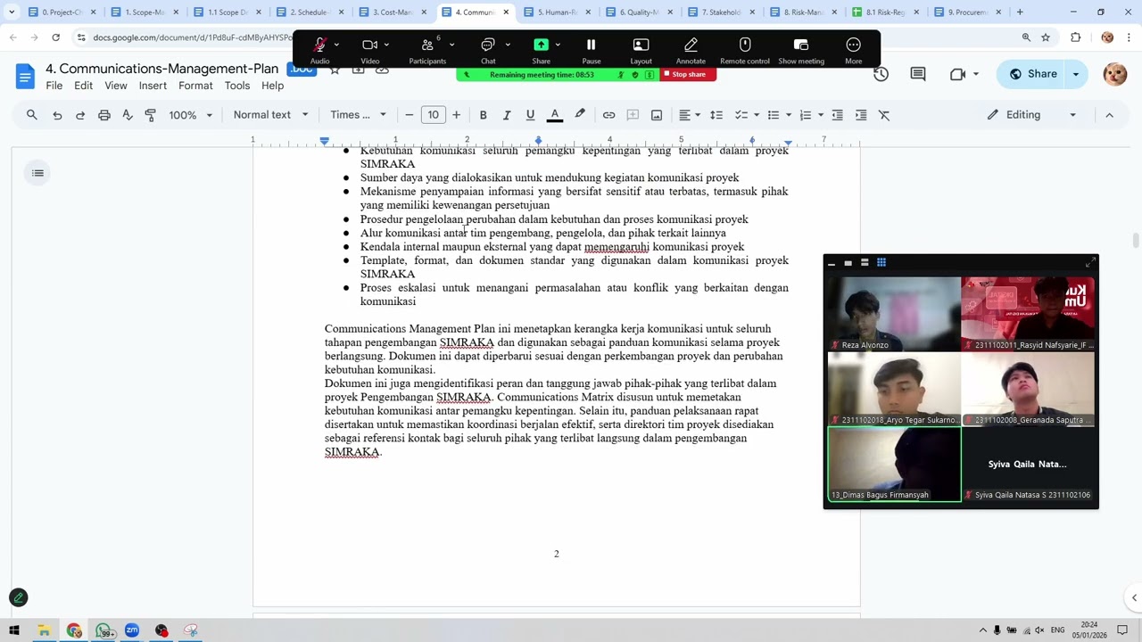Unmute the Zoom Audio microphone

(x=319, y=49)
